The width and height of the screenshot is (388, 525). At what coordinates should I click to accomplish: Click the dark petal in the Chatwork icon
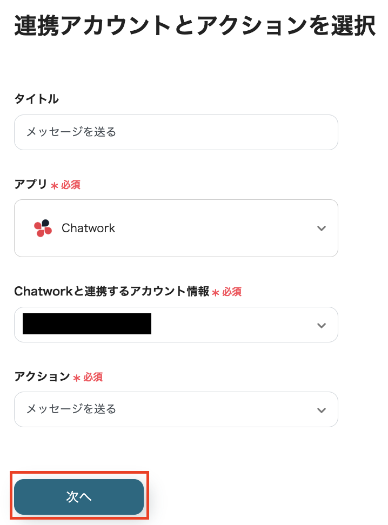click(x=45, y=223)
